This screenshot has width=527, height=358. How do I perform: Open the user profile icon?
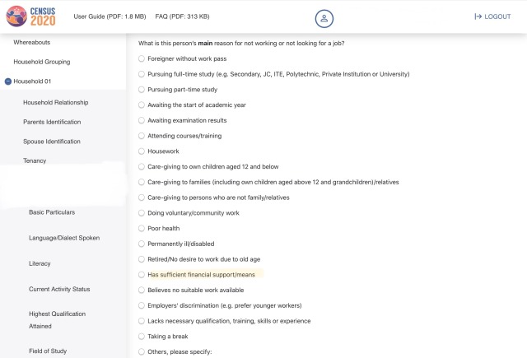(x=324, y=16)
